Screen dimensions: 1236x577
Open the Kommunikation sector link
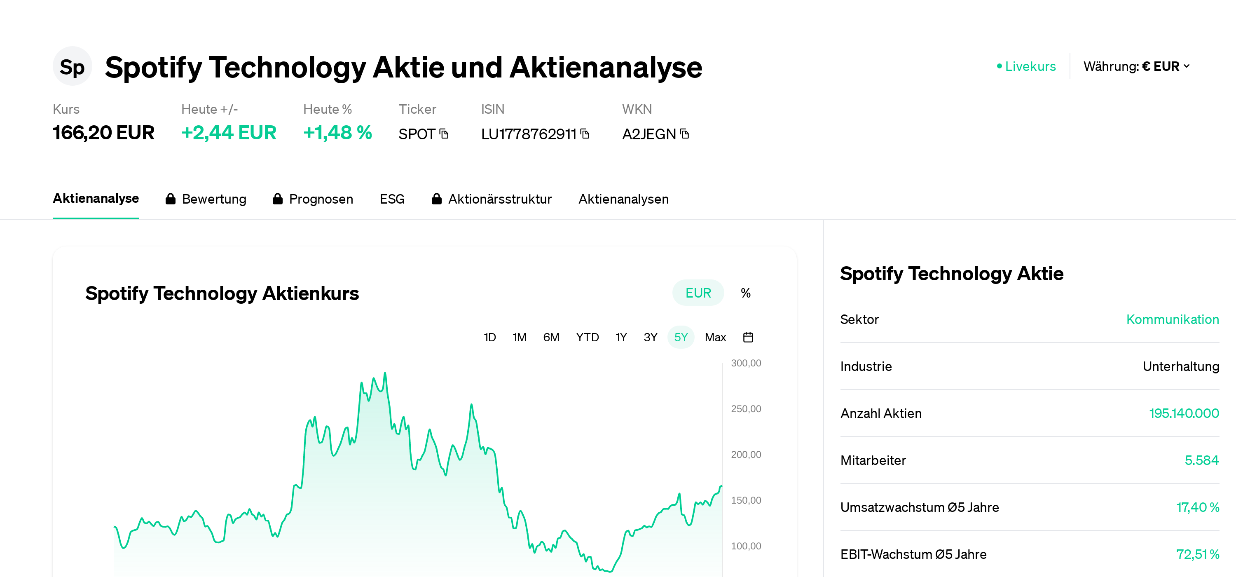click(x=1173, y=319)
